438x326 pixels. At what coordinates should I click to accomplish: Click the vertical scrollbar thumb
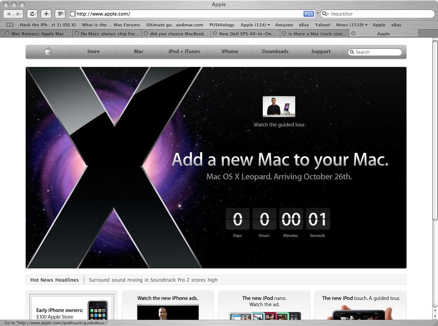pyautogui.click(x=435, y=130)
